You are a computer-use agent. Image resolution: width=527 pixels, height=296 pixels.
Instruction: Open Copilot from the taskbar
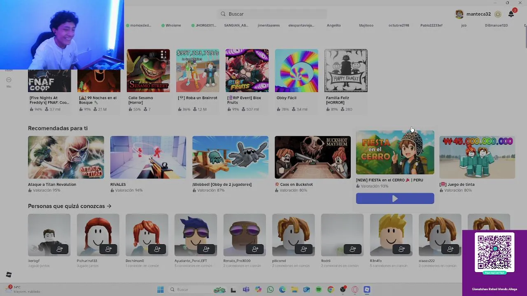point(258,290)
